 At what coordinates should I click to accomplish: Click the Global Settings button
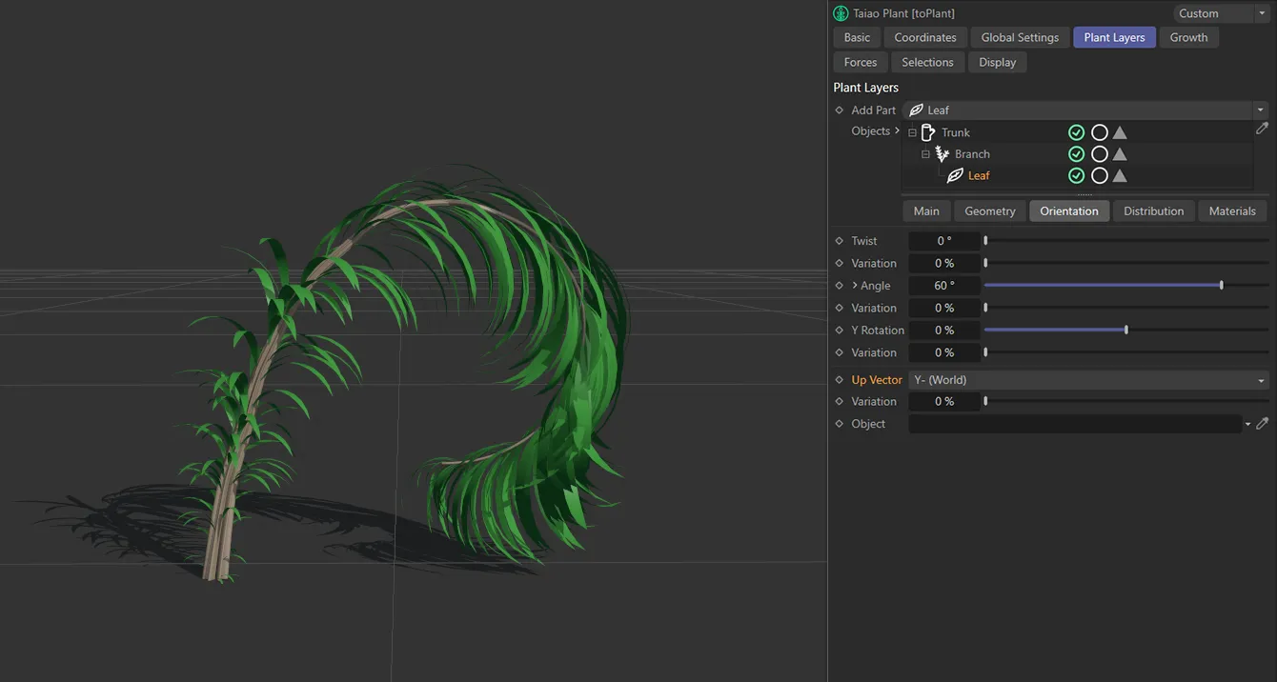[1019, 37]
